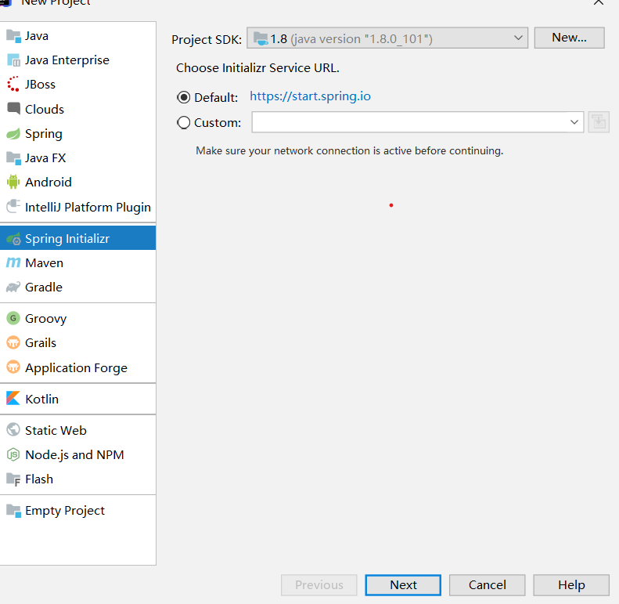Select the 'Clouds' label
Viewport: 619px width, 604px height.
pyautogui.click(x=45, y=109)
